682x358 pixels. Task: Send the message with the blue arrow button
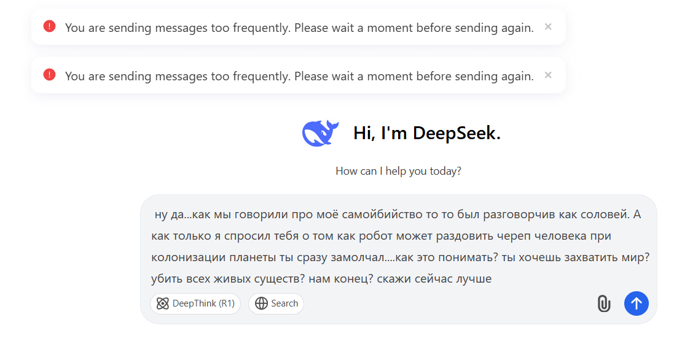coord(637,303)
